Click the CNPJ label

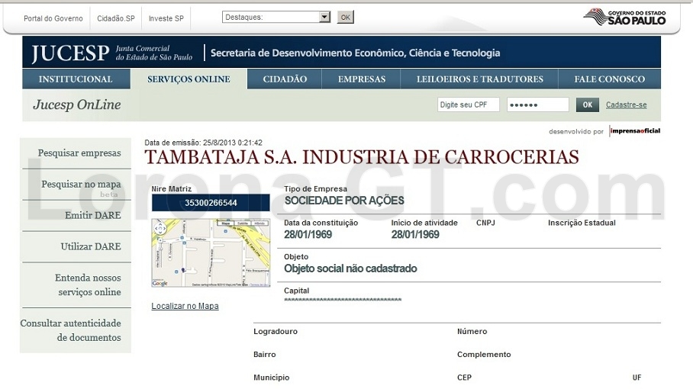[485, 223]
